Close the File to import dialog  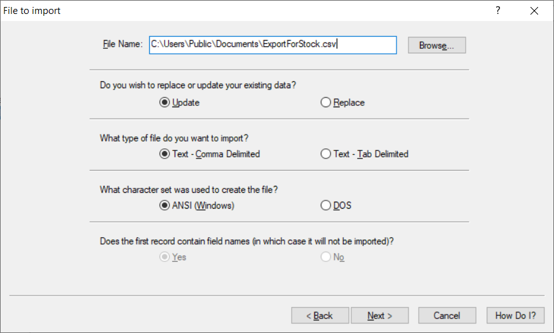click(x=534, y=11)
